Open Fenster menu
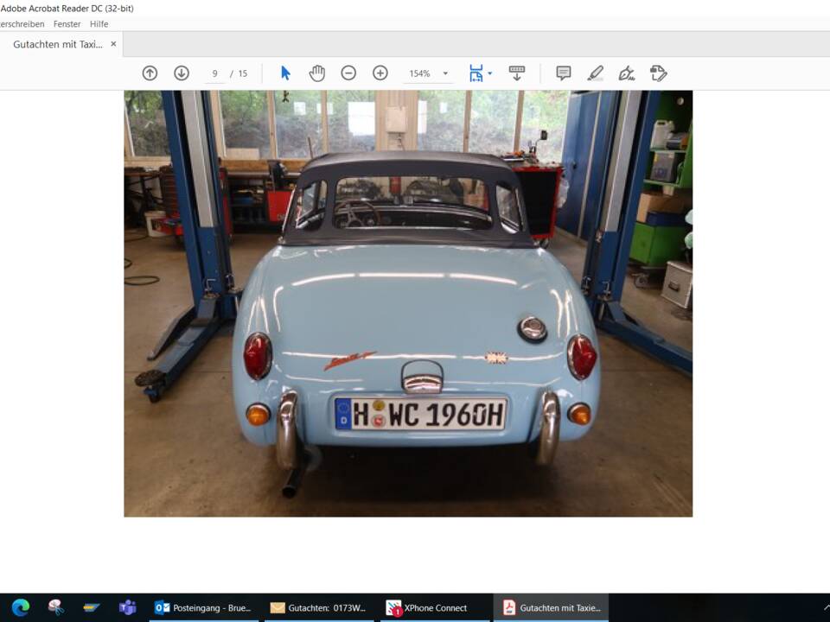 click(x=67, y=23)
